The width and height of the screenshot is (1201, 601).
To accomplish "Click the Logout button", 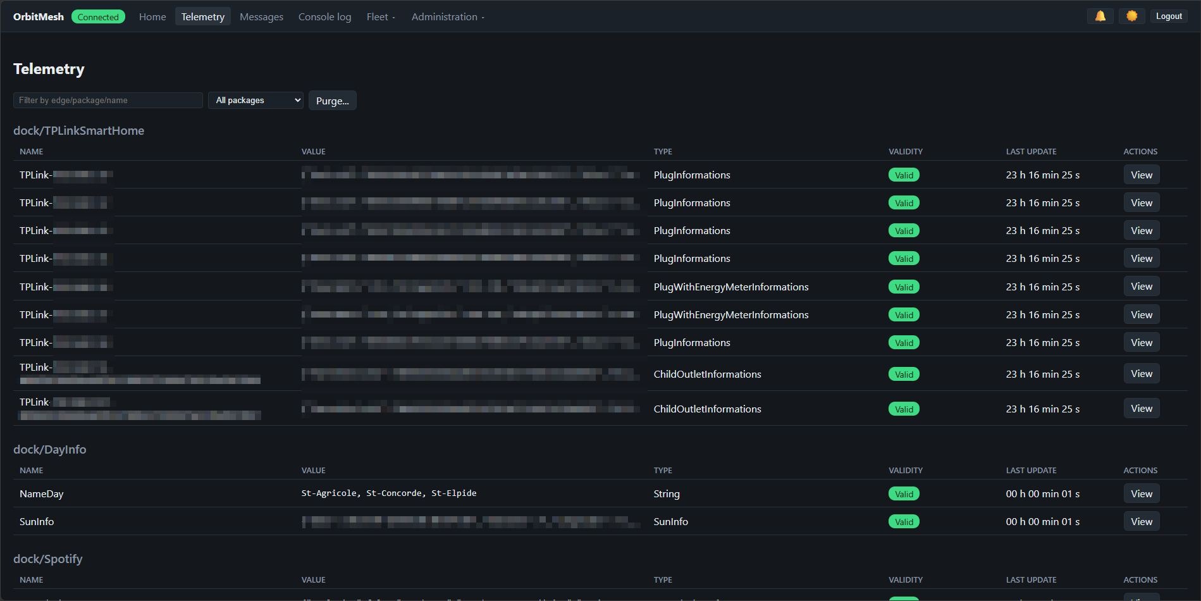I will [1169, 16].
